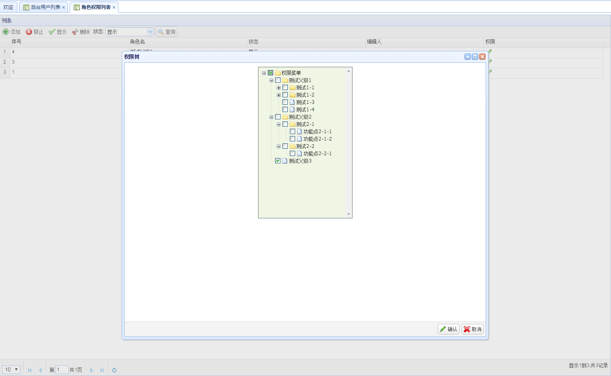Click the file icon beside 测试1-3
This screenshot has width=611, height=376.
coord(292,102)
